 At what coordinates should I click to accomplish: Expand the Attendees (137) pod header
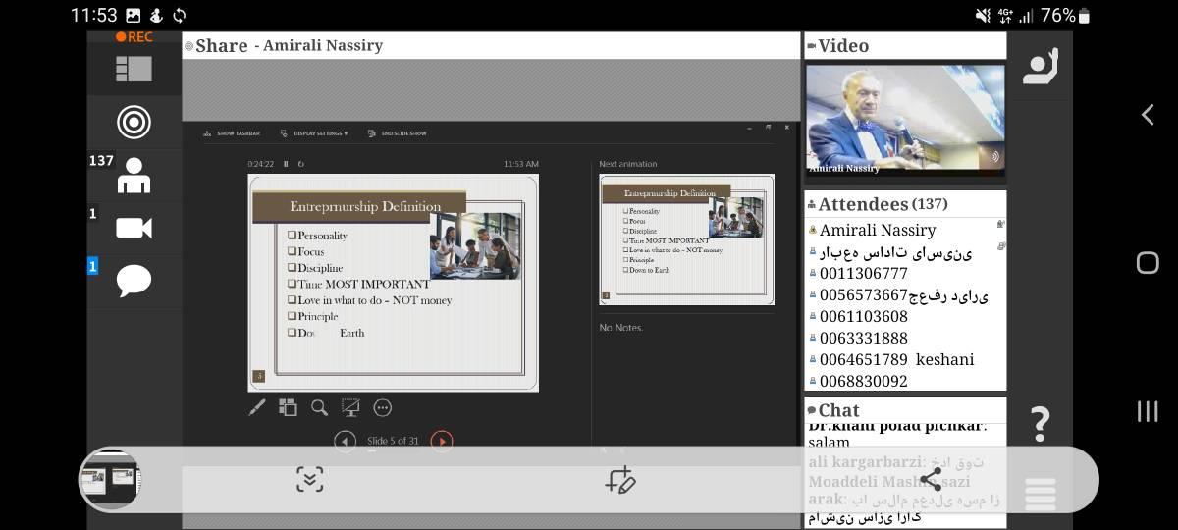click(x=878, y=204)
